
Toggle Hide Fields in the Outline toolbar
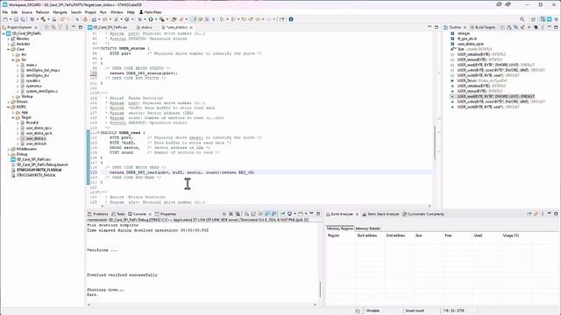coord(515,27)
